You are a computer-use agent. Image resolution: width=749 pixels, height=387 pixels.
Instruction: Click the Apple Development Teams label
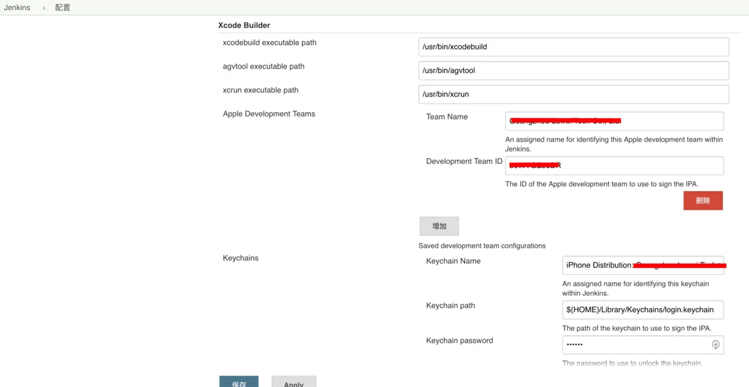click(x=269, y=114)
